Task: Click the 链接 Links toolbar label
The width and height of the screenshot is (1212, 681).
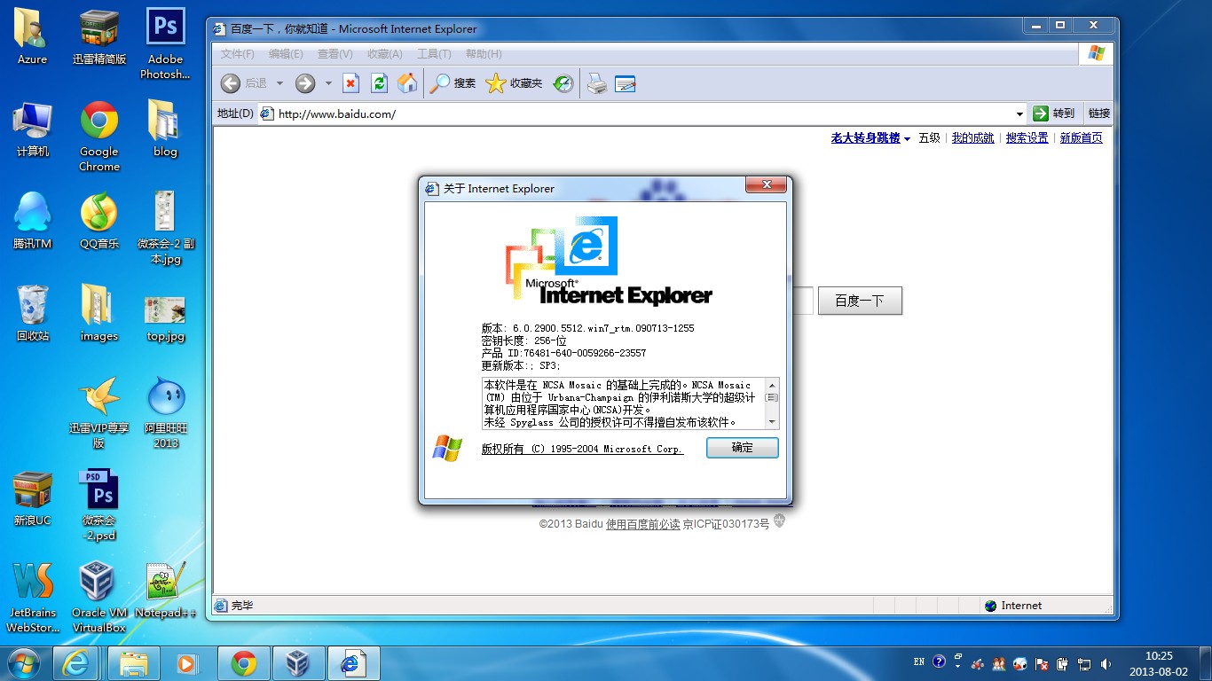Action: tap(1098, 113)
